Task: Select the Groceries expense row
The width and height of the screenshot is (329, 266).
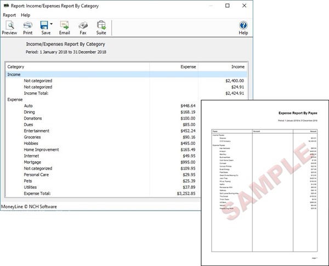Action: tap(103, 137)
